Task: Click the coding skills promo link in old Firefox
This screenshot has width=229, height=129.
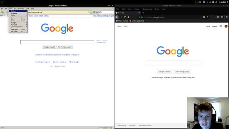Action: 57,55
